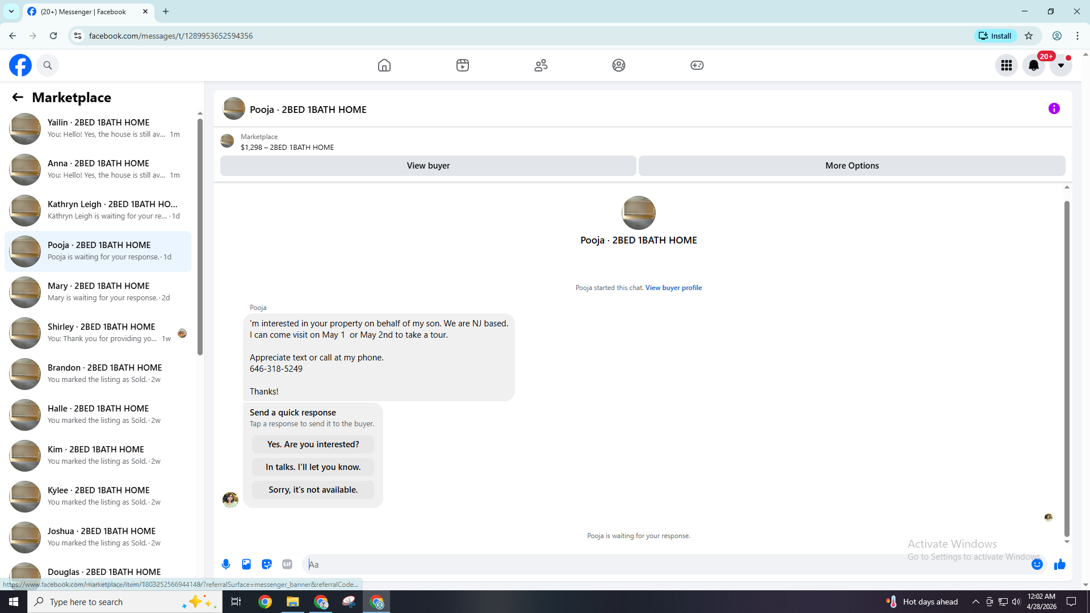
Task: Click the taskbar search box
Action: tap(124, 602)
